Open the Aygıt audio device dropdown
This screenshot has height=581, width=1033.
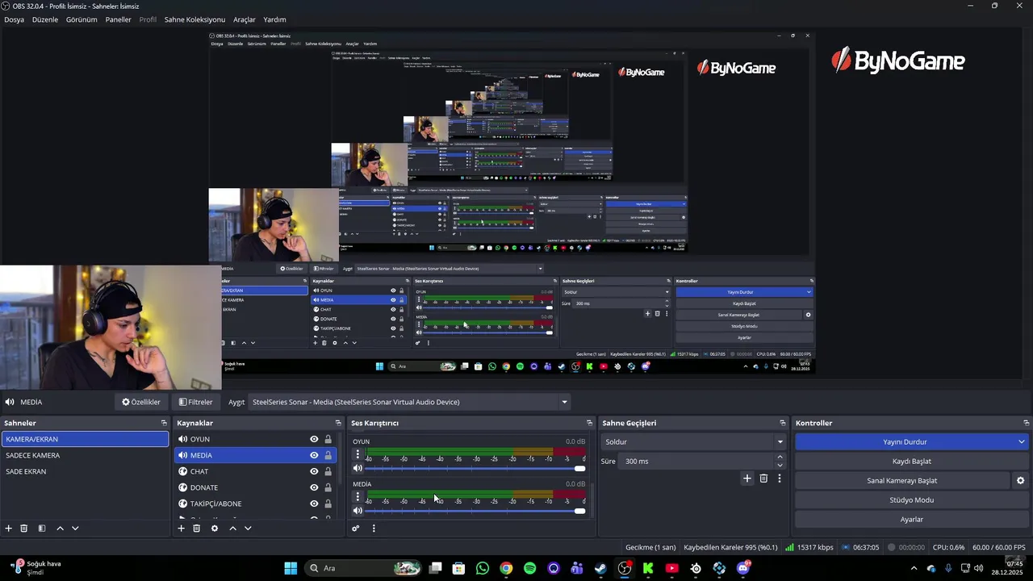pos(409,402)
